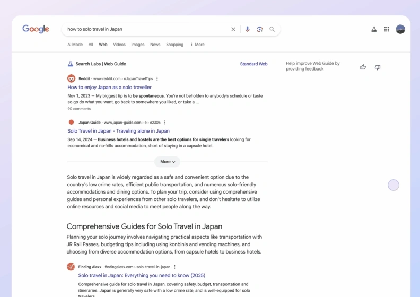Switch to Images tab
420x297 pixels.
(x=138, y=45)
